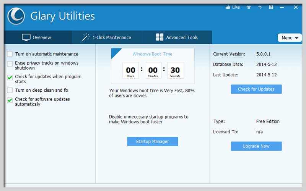The height and width of the screenshot is (191, 306).
Task: Click the Database Date value 2014-5-12
Action: coord(266,64)
